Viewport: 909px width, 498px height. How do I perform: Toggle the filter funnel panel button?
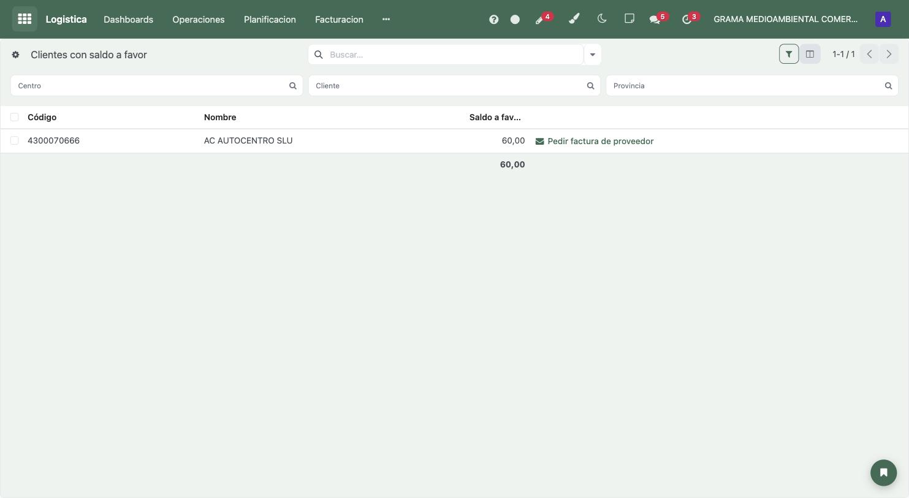(x=789, y=54)
